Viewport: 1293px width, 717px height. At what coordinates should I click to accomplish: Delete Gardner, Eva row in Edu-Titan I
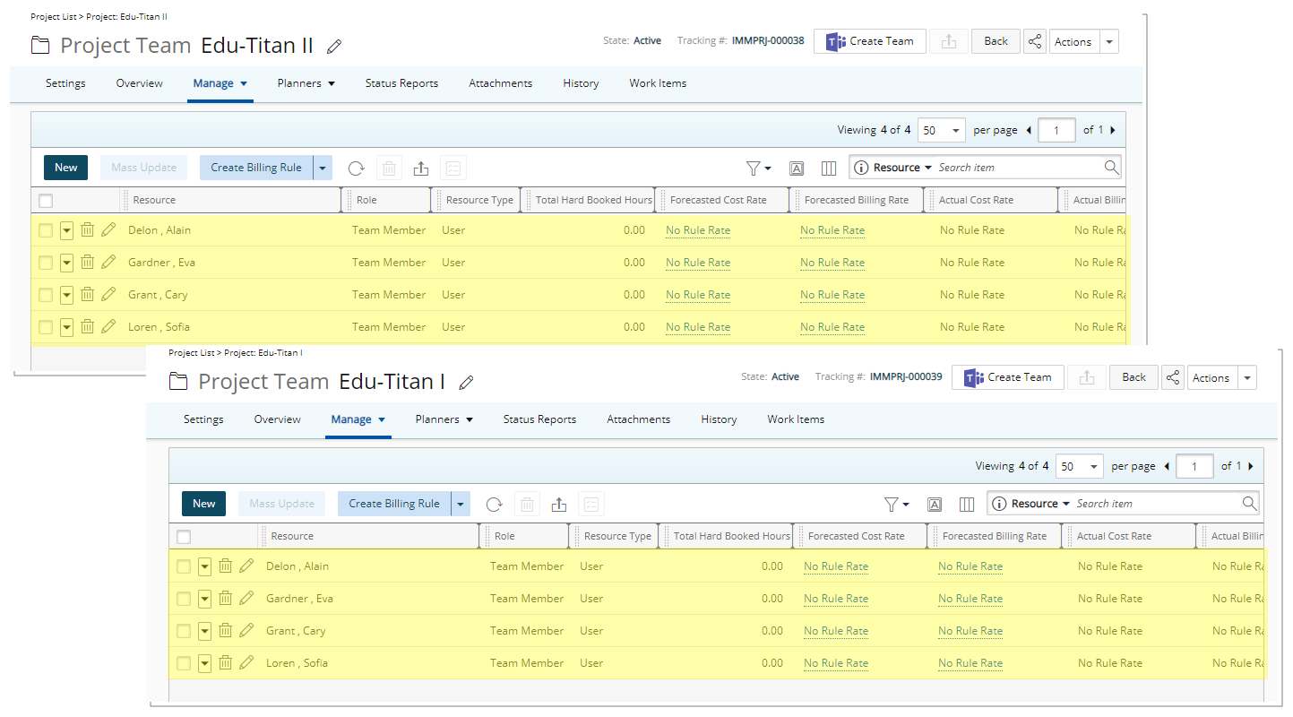point(225,598)
